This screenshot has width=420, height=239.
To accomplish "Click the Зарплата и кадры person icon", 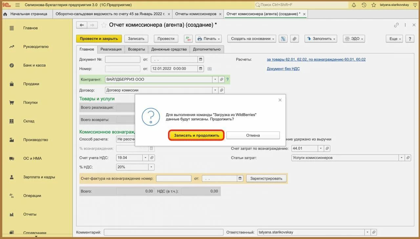I will [x=12, y=177].
